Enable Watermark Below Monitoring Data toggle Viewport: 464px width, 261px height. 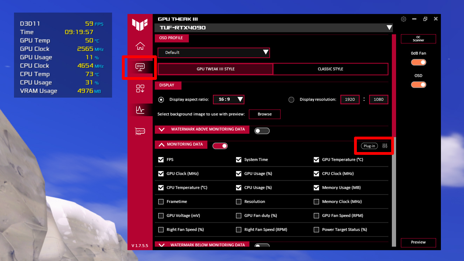(x=262, y=246)
